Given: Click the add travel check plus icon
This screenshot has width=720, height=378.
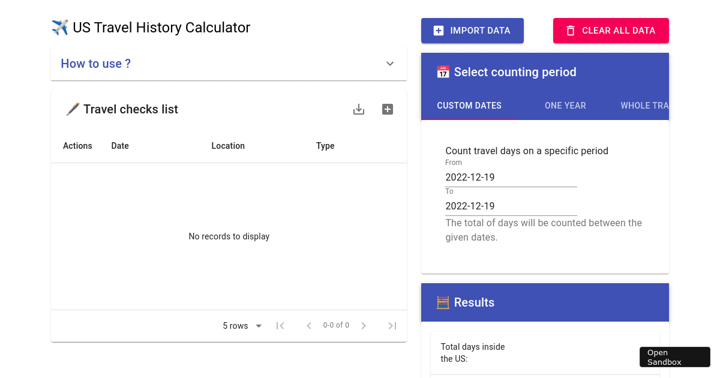Looking at the screenshot, I should click(x=388, y=109).
